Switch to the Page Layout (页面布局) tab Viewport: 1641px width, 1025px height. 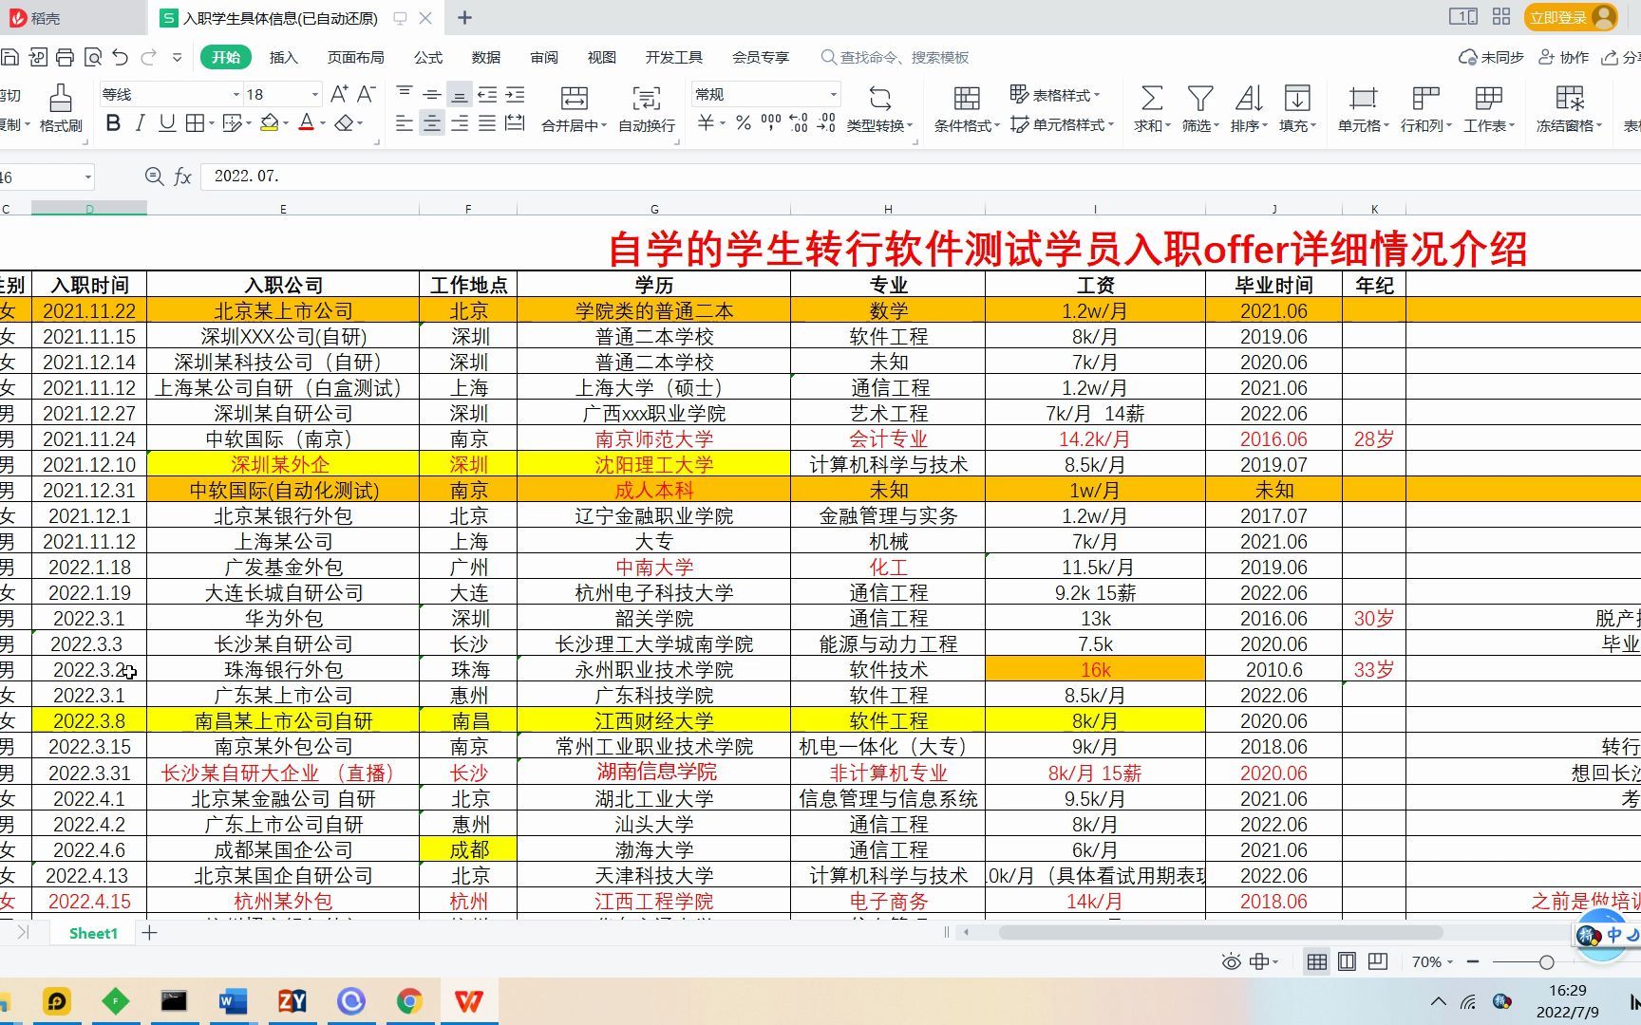[x=355, y=57]
